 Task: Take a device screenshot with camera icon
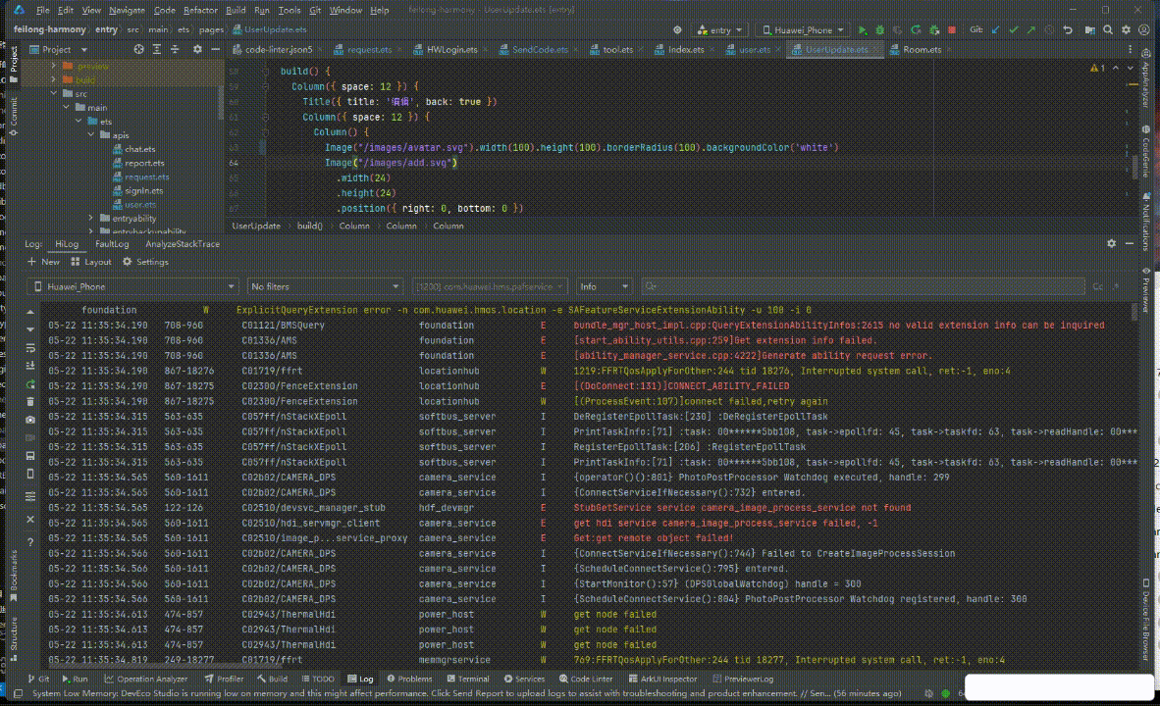tap(30, 420)
